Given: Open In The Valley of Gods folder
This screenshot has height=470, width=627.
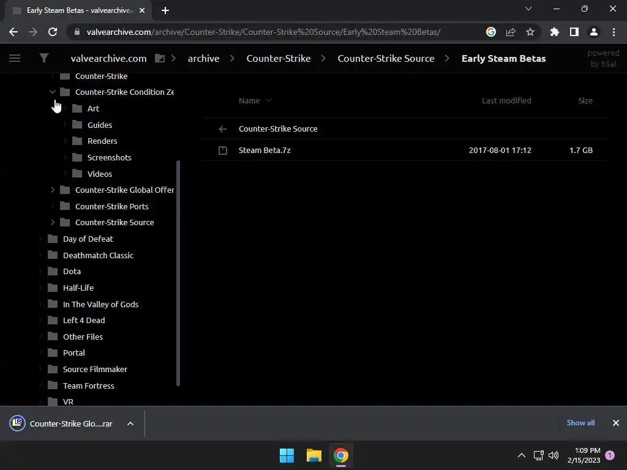Looking at the screenshot, I should pyautogui.click(x=100, y=304).
